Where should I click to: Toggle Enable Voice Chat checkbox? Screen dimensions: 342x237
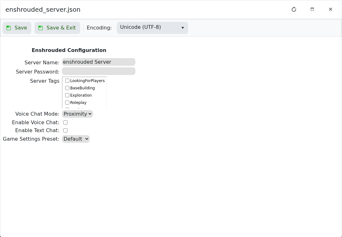pyautogui.click(x=65, y=122)
